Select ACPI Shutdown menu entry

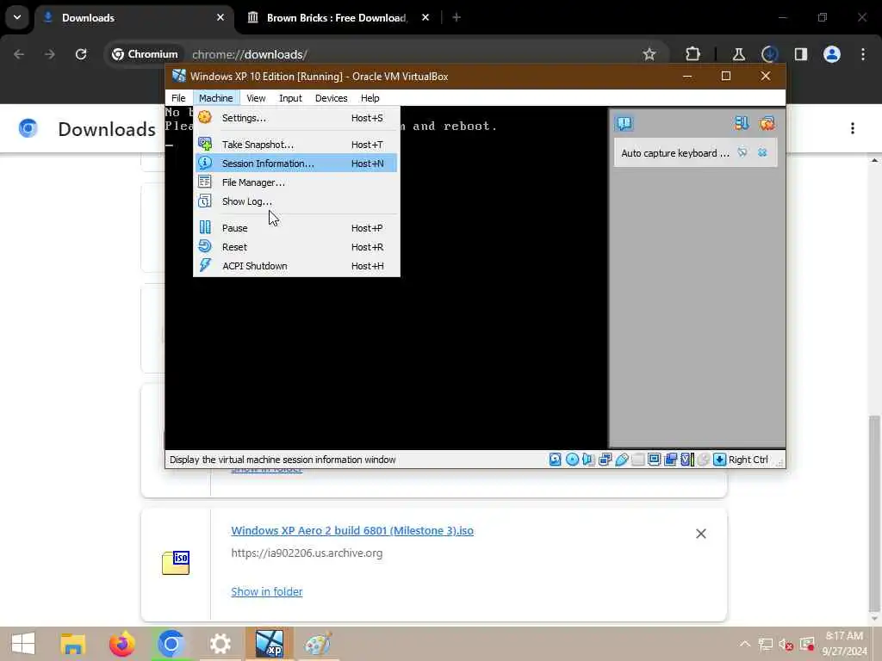click(x=296, y=266)
